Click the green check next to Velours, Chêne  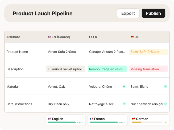pos(124,86)
